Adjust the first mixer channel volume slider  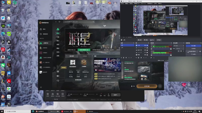click(162, 49)
